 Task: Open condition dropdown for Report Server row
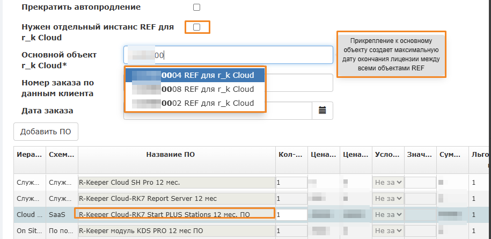click(x=387, y=199)
